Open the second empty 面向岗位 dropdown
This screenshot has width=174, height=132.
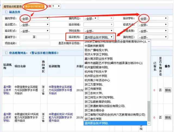pyautogui.click(x=106, y=18)
